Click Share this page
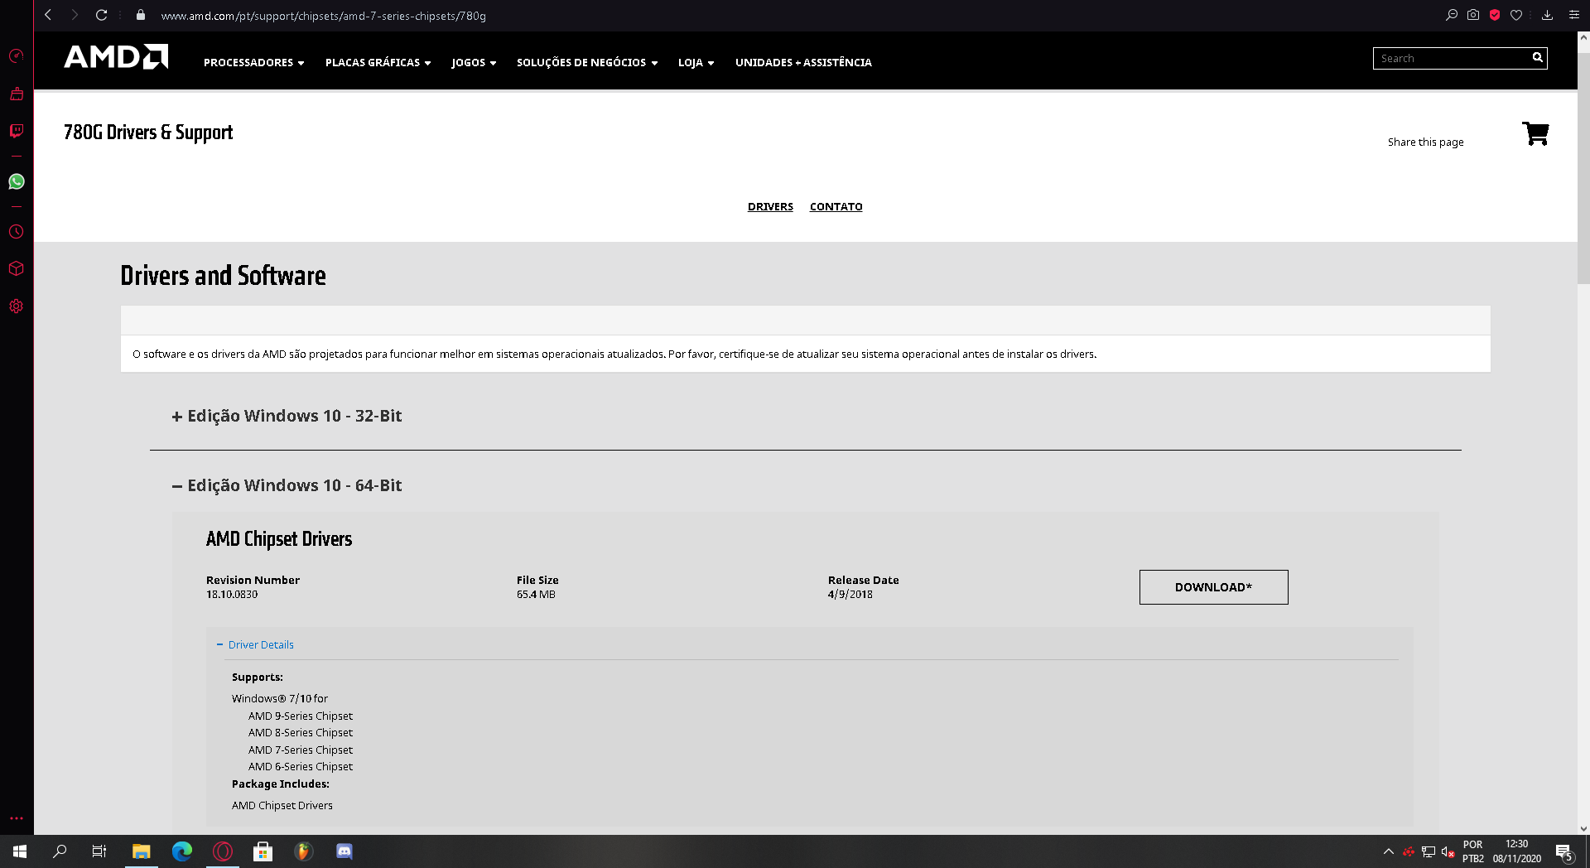 [1425, 142]
